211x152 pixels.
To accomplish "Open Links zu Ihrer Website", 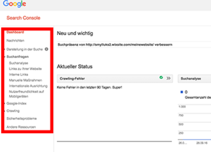I will point(25,69).
